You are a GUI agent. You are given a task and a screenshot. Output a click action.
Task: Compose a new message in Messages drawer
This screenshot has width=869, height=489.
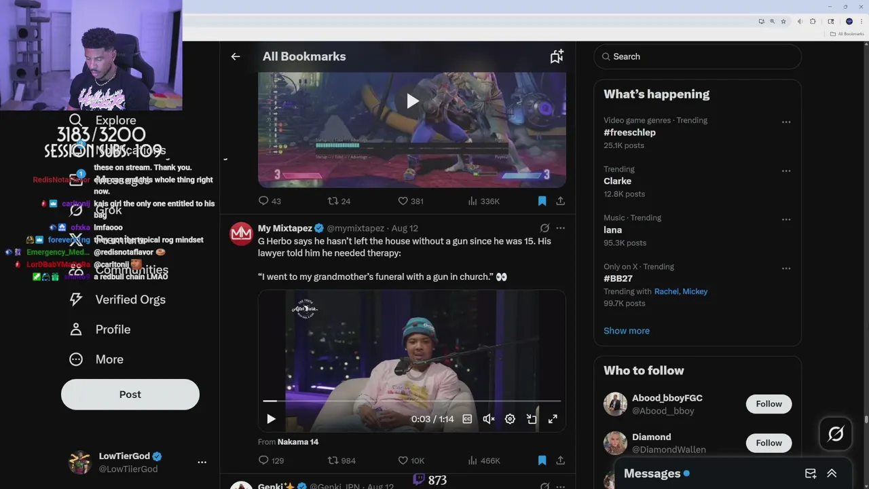(810, 473)
